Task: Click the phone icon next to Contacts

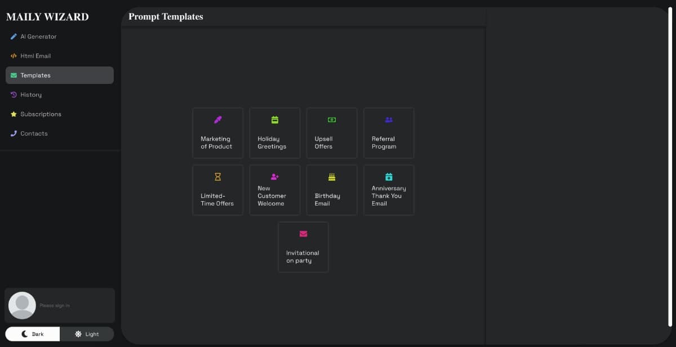Action: [x=14, y=134]
